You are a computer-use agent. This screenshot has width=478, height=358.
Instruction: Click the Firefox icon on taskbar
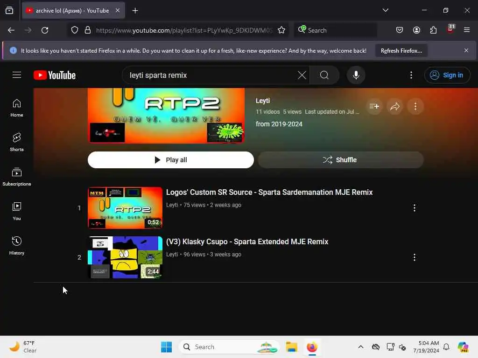pyautogui.click(x=312, y=347)
